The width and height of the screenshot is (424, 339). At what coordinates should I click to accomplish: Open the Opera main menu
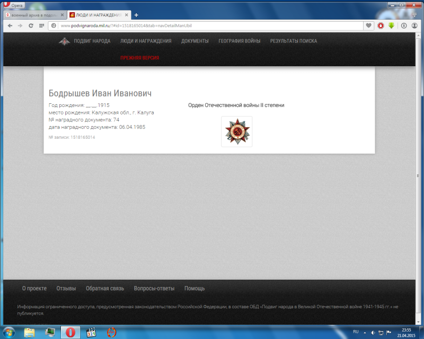pos(15,4)
